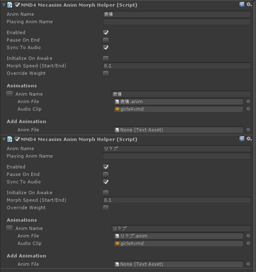Click object picker circle beside 表情.anim file
256x272 pixels.
[249, 101]
